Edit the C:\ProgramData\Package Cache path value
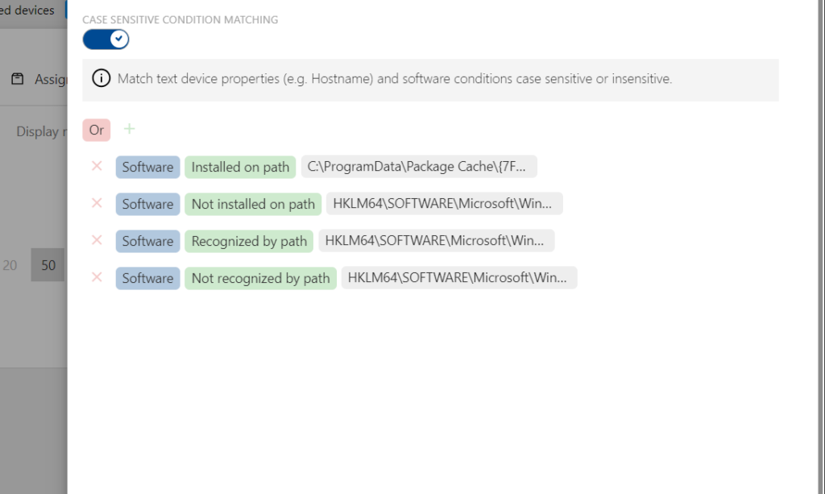The width and height of the screenshot is (825, 494). [419, 166]
